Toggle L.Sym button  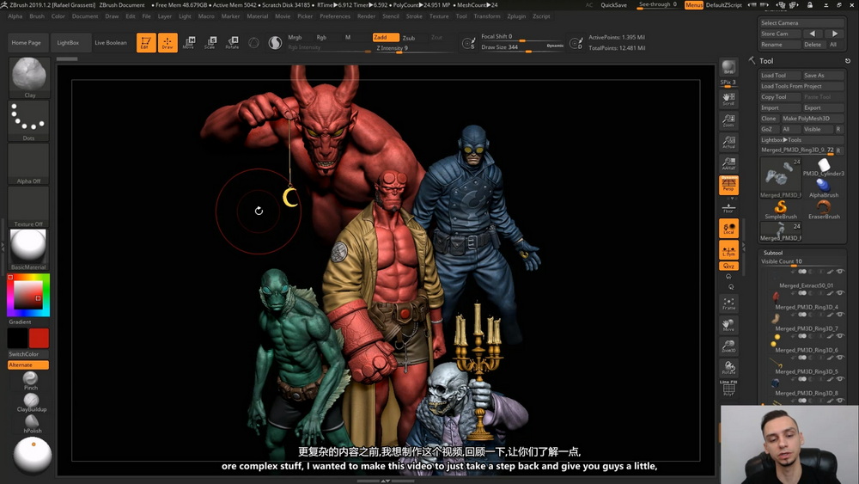pyautogui.click(x=728, y=250)
